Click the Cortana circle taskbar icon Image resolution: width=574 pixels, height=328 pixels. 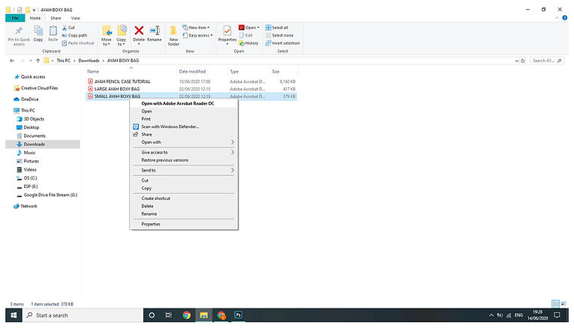pos(152,315)
